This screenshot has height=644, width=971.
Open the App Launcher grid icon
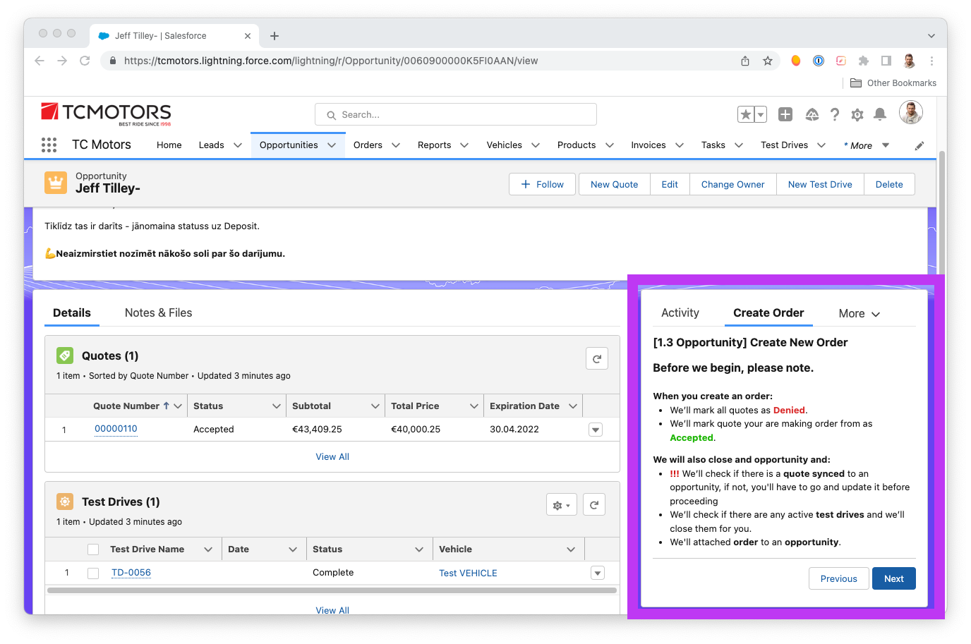tap(49, 145)
